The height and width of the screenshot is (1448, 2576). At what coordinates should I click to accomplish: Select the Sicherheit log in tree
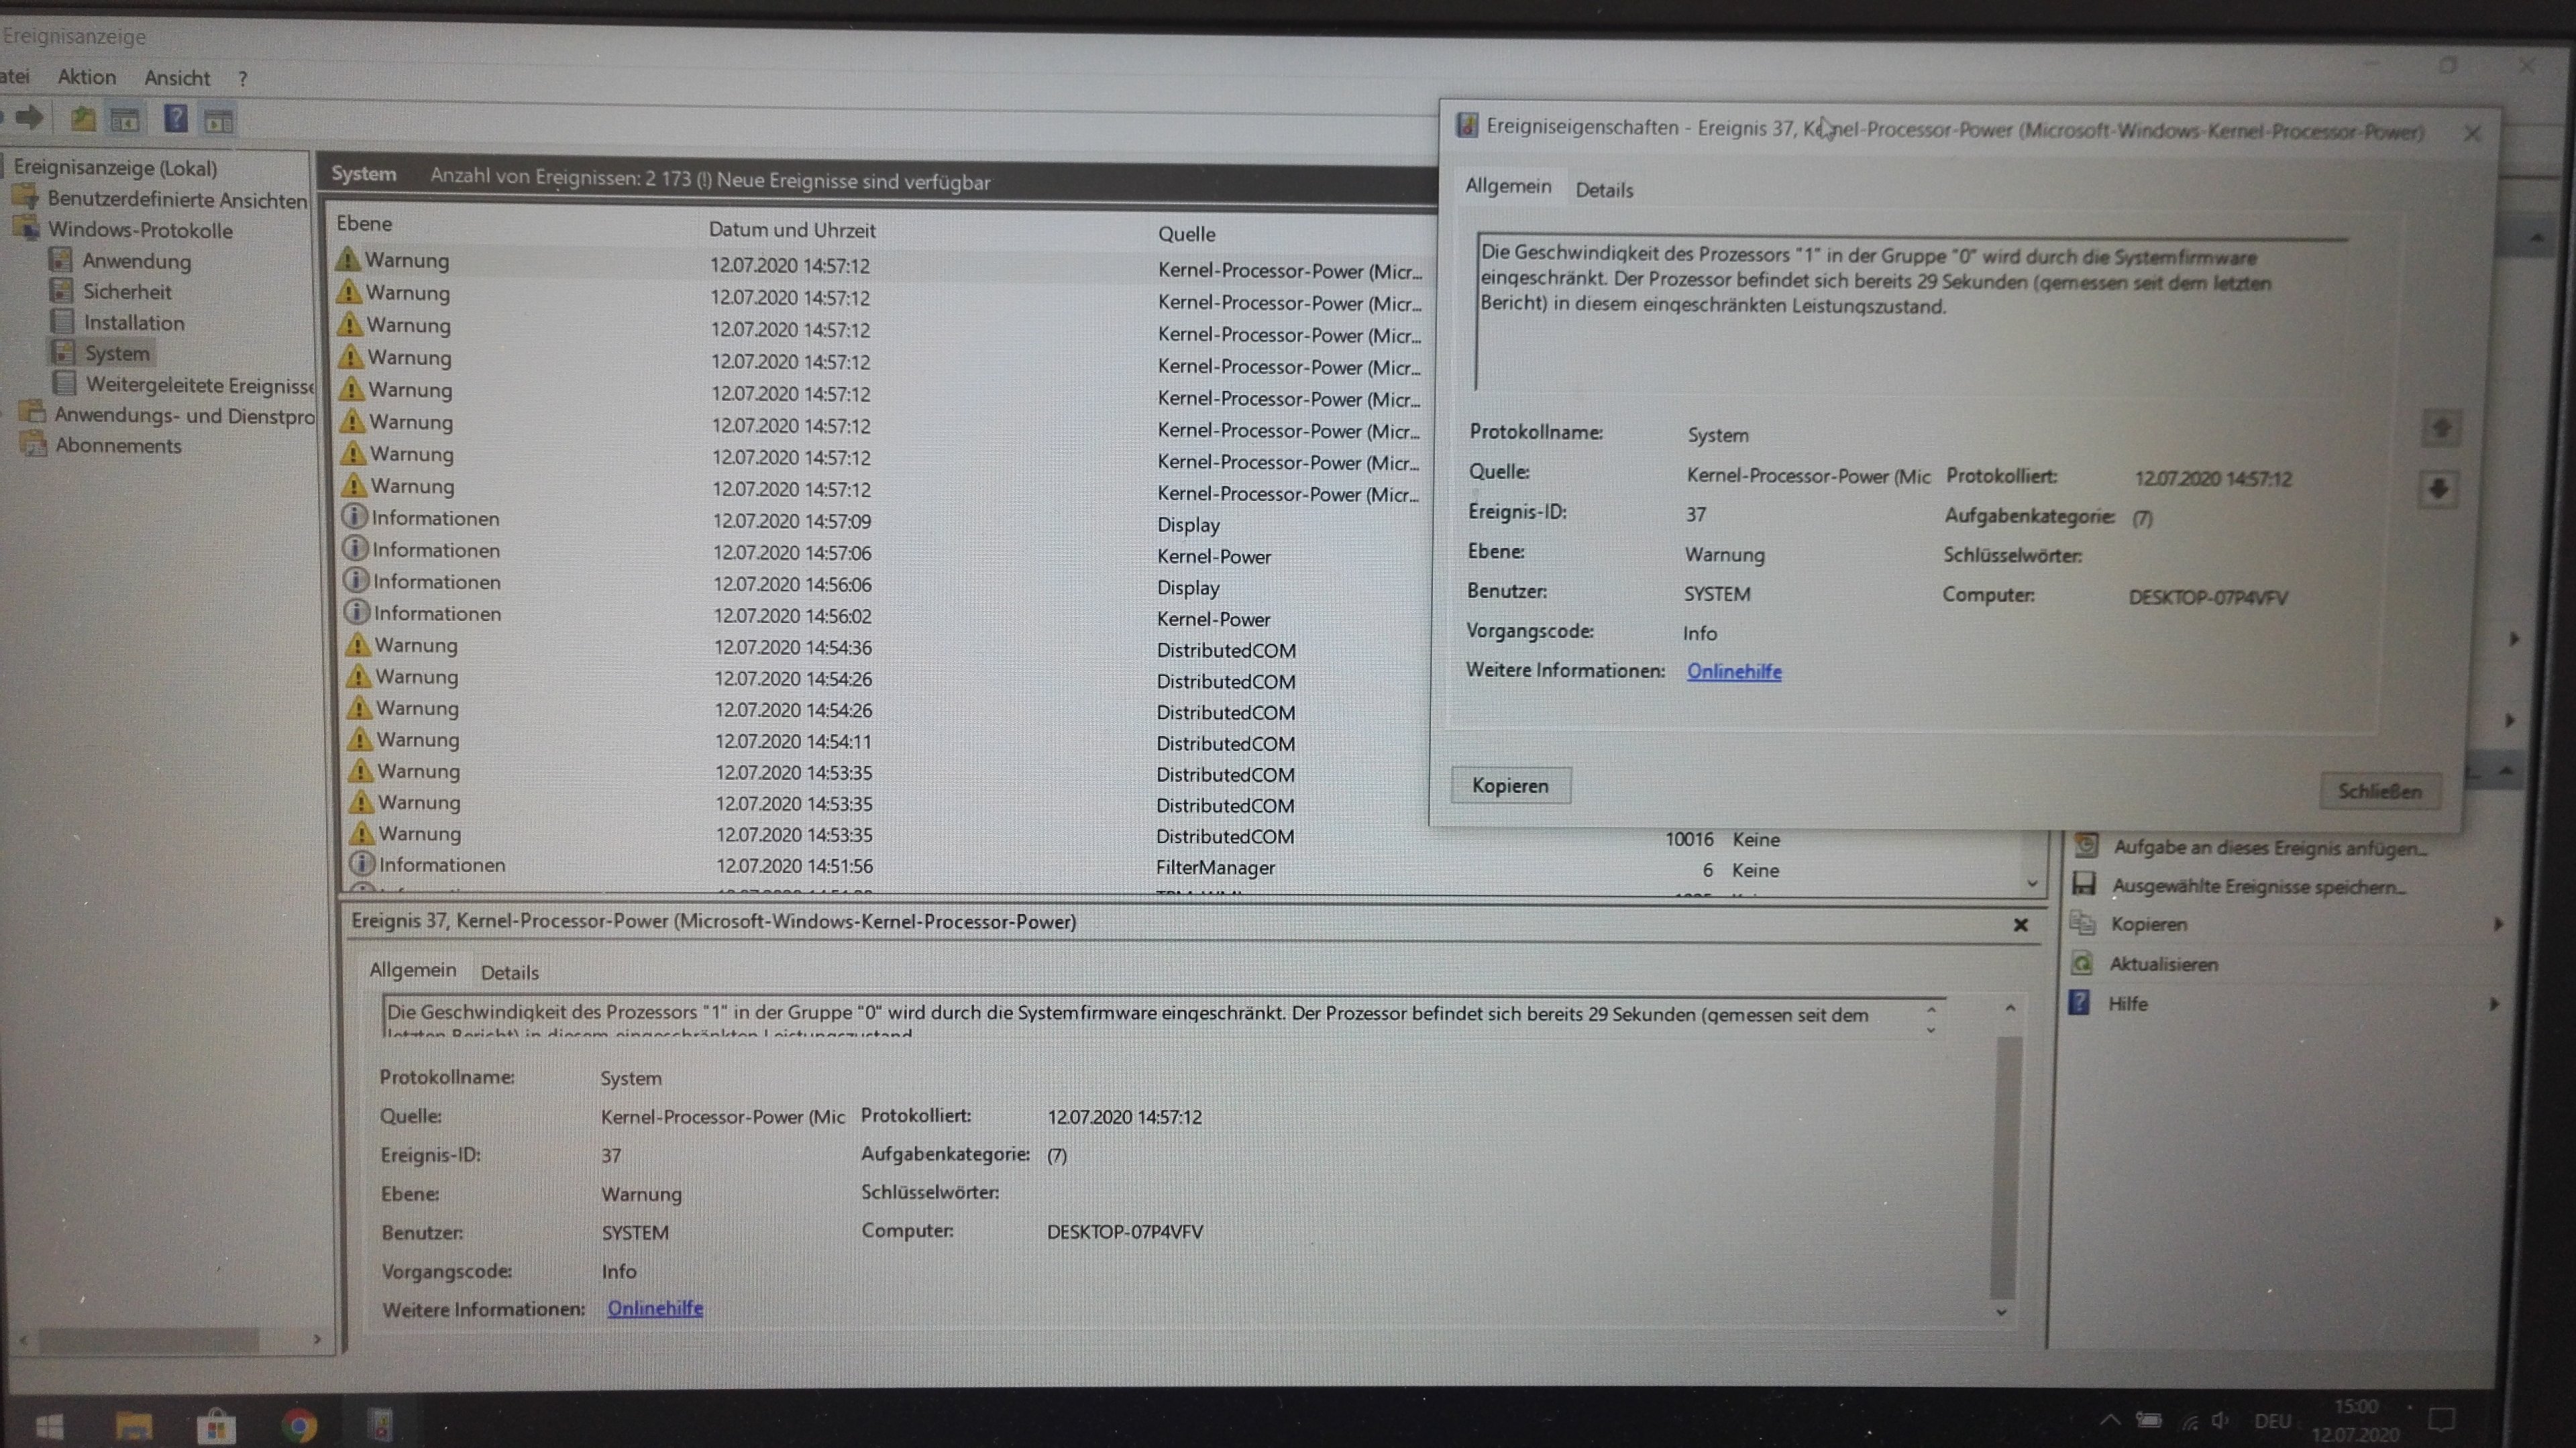pyautogui.click(x=126, y=292)
